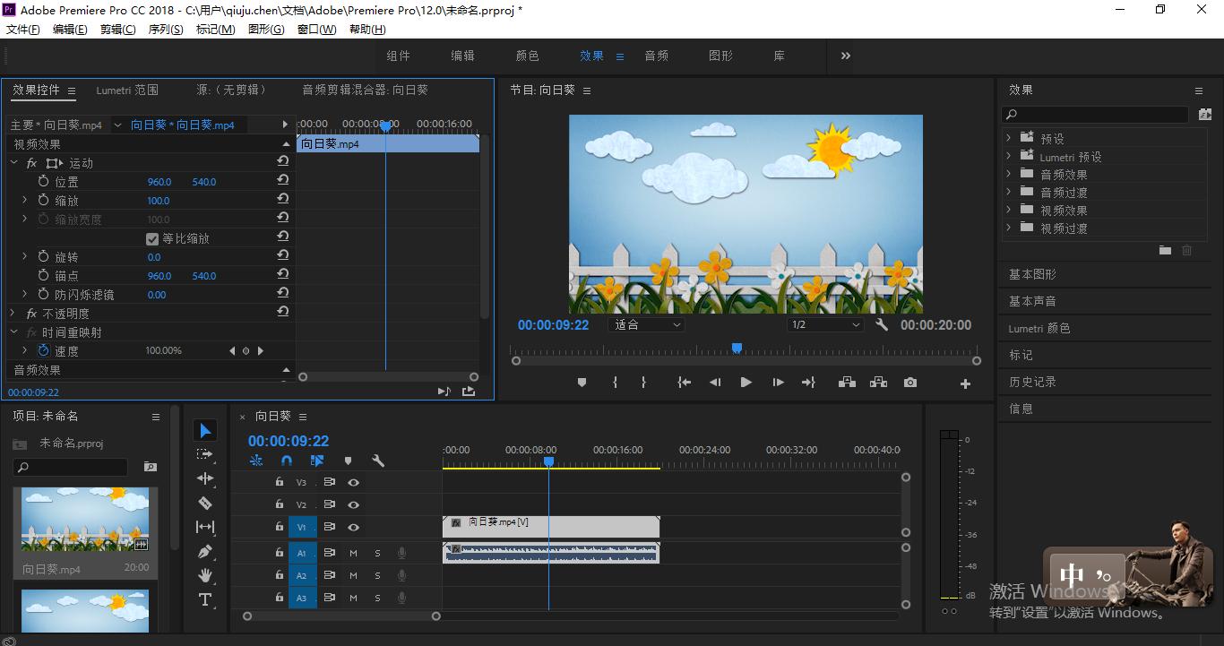The height and width of the screenshot is (646, 1224).
Task: Choose the Hand tool
Action: [205, 575]
